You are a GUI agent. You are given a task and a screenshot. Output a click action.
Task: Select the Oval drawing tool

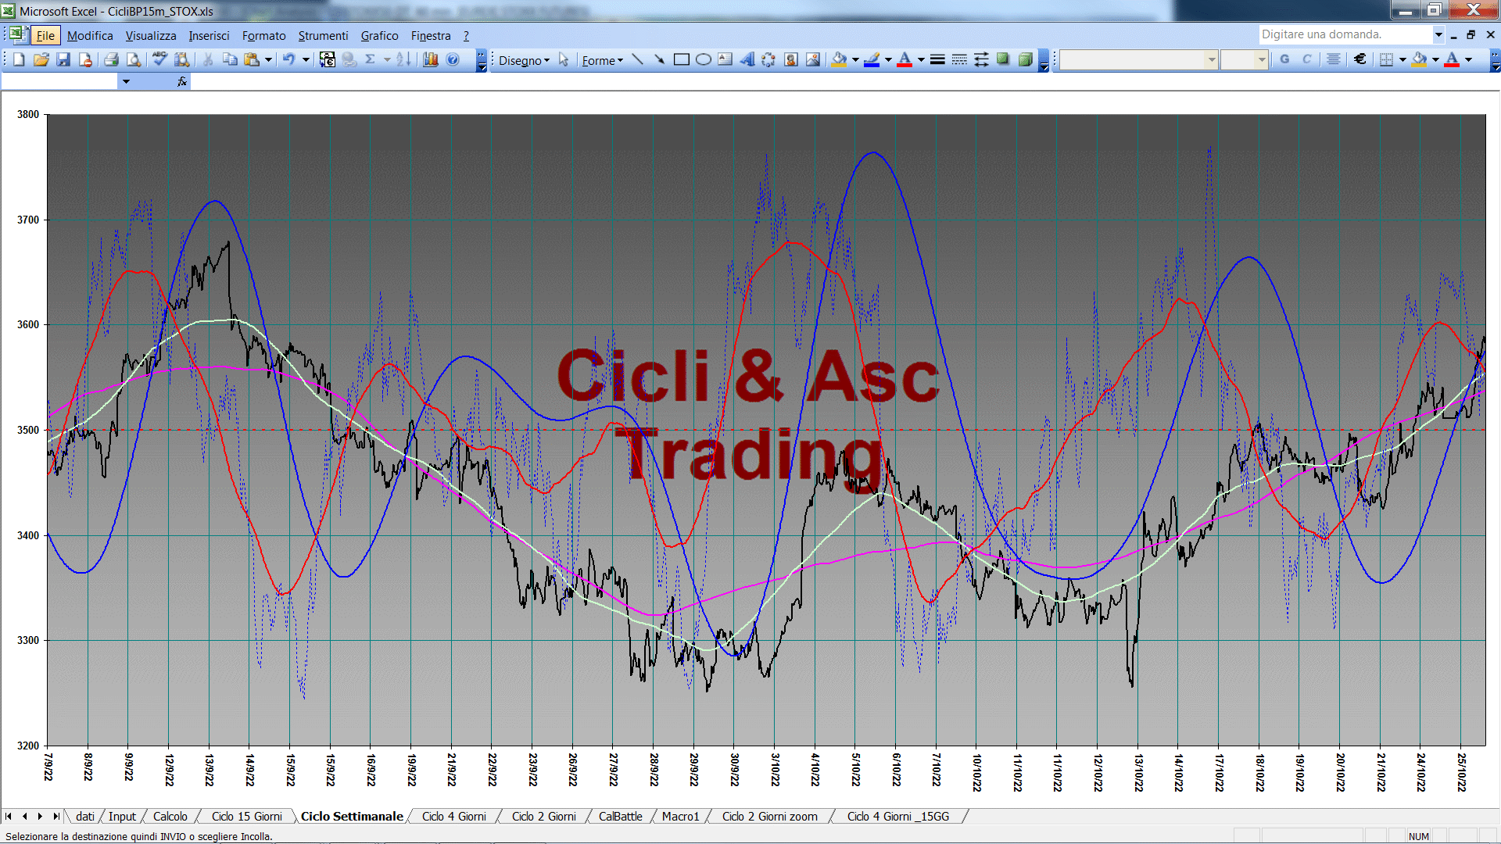(x=703, y=59)
